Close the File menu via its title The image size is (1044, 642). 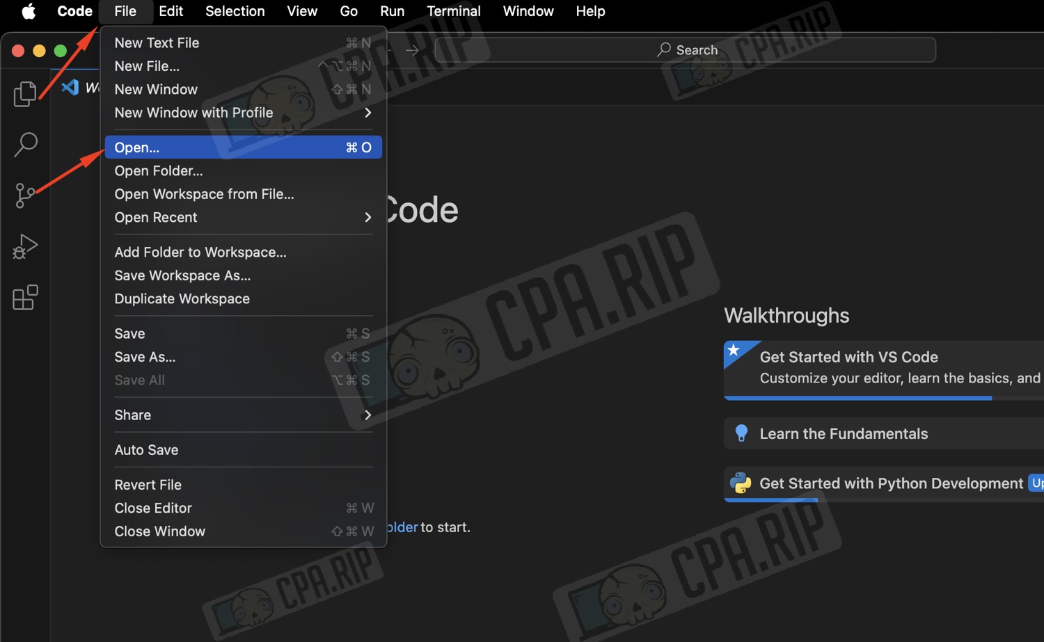125,11
